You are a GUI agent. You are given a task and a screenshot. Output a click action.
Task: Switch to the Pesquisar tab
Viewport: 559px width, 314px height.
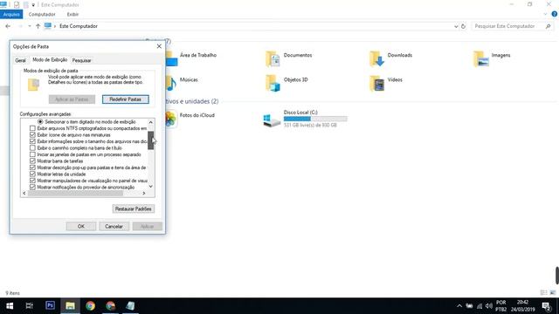(x=81, y=60)
